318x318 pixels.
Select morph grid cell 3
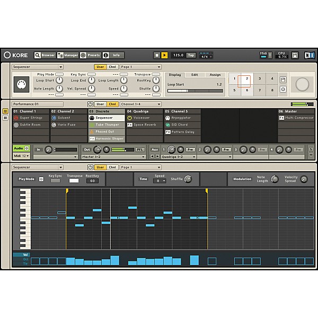click(x=260, y=78)
